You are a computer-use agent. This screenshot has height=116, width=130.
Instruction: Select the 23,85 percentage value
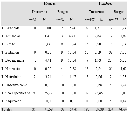coord(99,93)
